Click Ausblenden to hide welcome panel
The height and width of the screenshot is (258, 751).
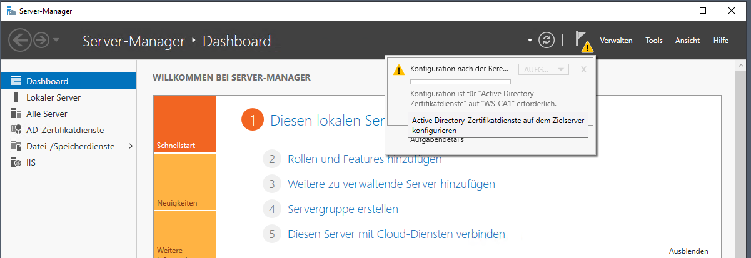click(x=688, y=251)
